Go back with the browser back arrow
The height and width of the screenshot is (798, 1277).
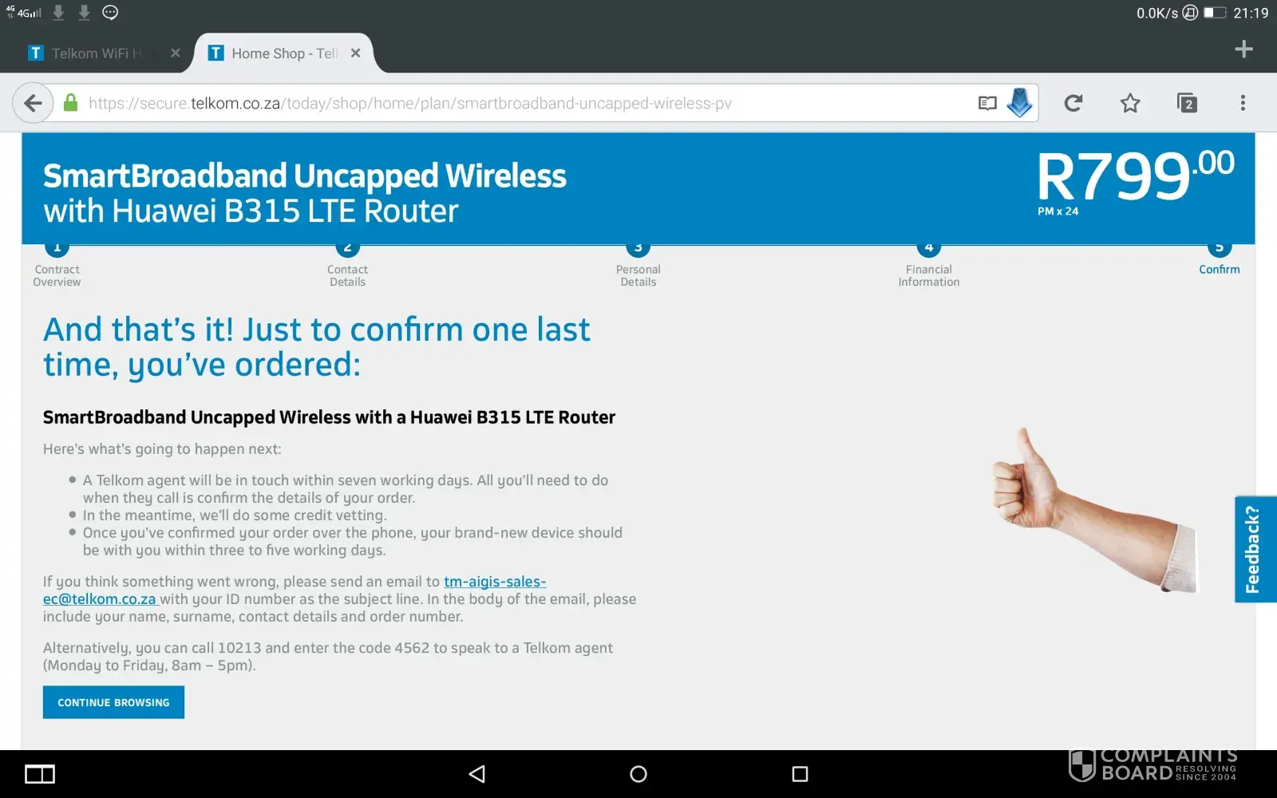[x=33, y=103]
